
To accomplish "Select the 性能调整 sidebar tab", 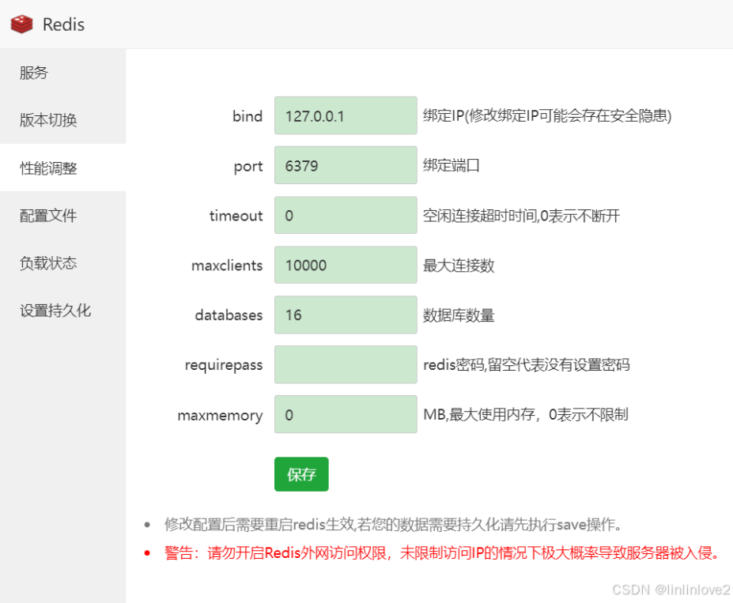I will 63,168.
